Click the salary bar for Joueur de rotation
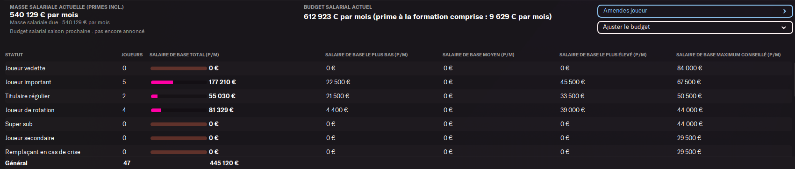Viewport: 795px width, 169px height. coord(179,110)
